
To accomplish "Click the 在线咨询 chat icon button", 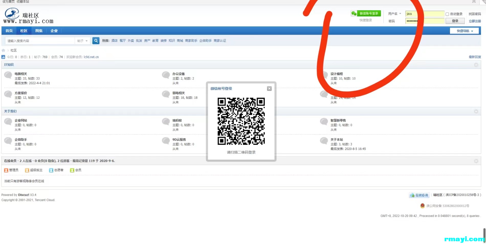I will tap(419, 195).
